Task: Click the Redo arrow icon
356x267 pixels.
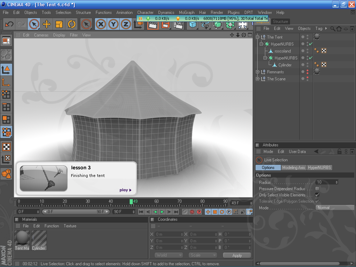Action: (21, 24)
